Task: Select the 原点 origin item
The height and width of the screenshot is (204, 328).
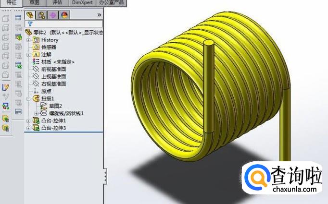Action: coord(42,91)
